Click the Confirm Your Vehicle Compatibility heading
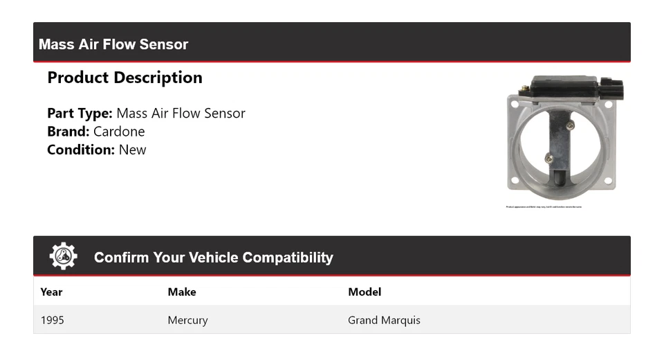664x356 pixels. tap(213, 258)
